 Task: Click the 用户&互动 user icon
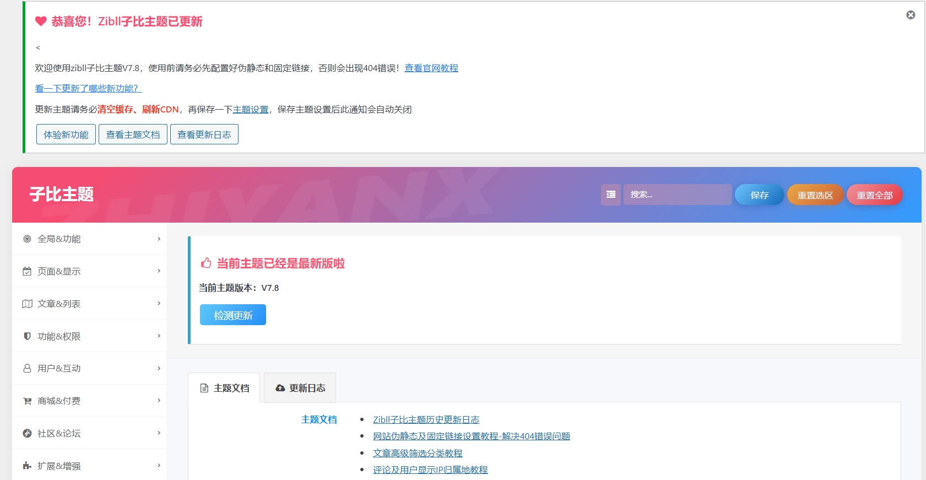(x=27, y=368)
